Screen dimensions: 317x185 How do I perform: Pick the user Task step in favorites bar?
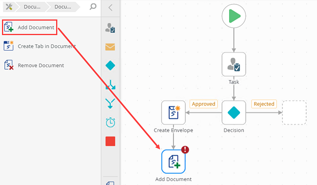[x=110, y=28]
